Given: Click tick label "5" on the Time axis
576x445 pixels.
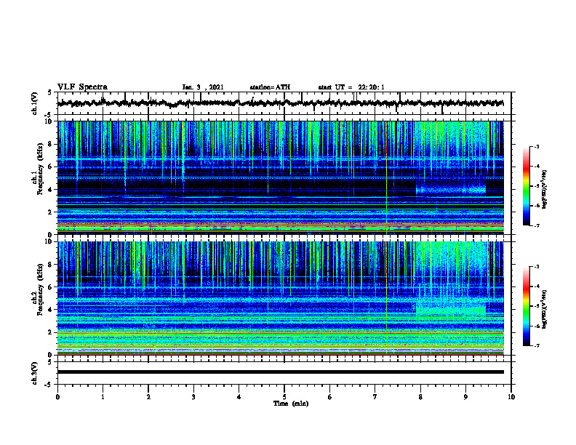Looking at the screenshot, I should [x=284, y=397].
